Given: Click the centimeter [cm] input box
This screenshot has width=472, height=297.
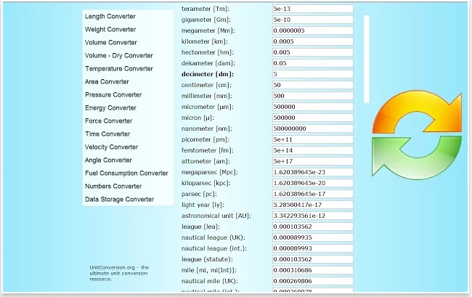Looking at the screenshot, I should (312, 85).
